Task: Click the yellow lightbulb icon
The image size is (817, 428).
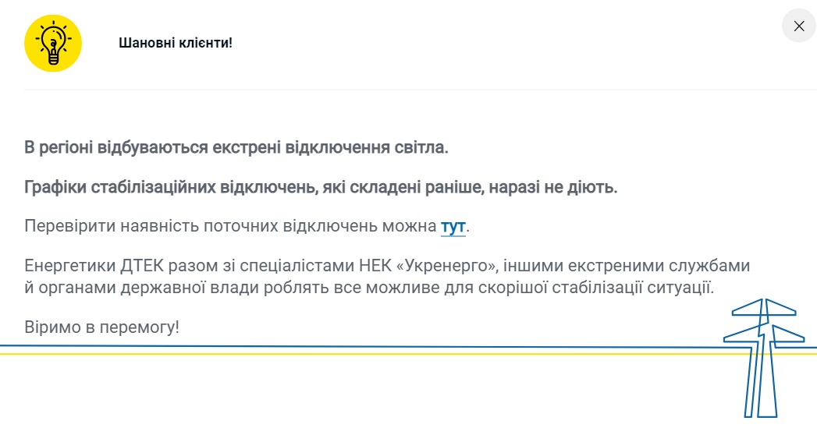Action: coord(54,43)
